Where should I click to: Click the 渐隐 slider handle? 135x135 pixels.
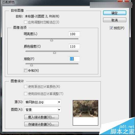(x=31, y=65)
